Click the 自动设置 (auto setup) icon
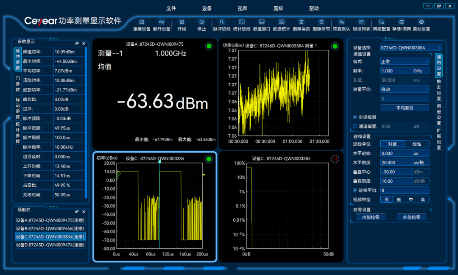Viewport: 458px width, 275px height. (x=421, y=22)
